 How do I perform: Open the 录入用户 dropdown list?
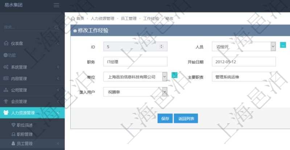click(135, 92)
